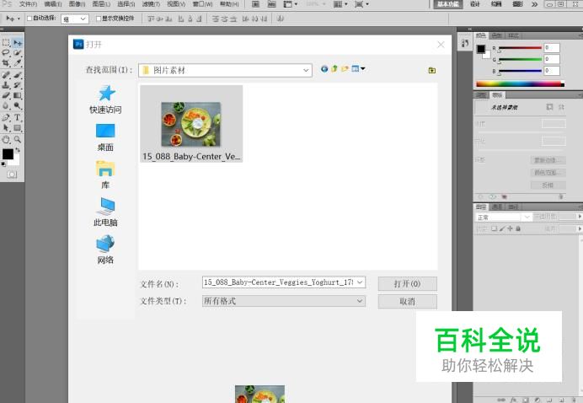The height and width of the screenshot is (403, 583).
Task: Open the screen mode dropdown
Action: [361, 4]
